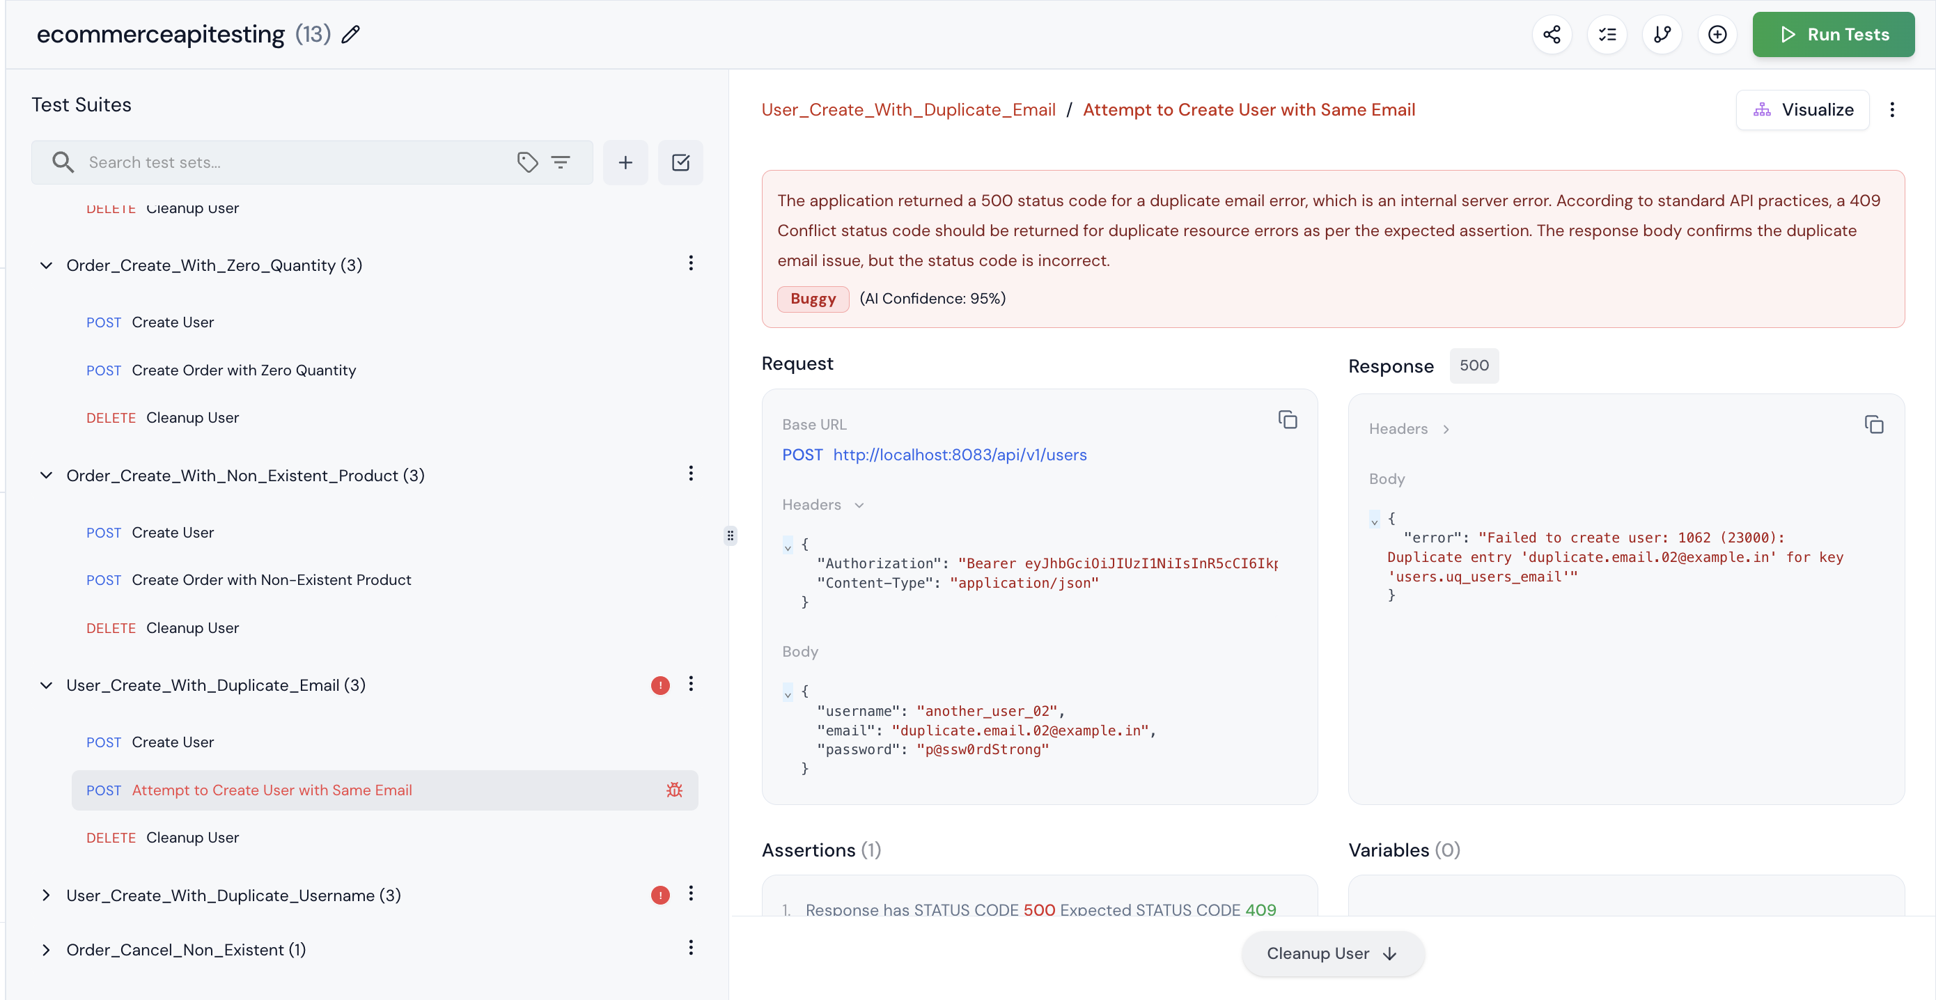Open the three-dot menu beside Visualize

[x=1892, y=110]
